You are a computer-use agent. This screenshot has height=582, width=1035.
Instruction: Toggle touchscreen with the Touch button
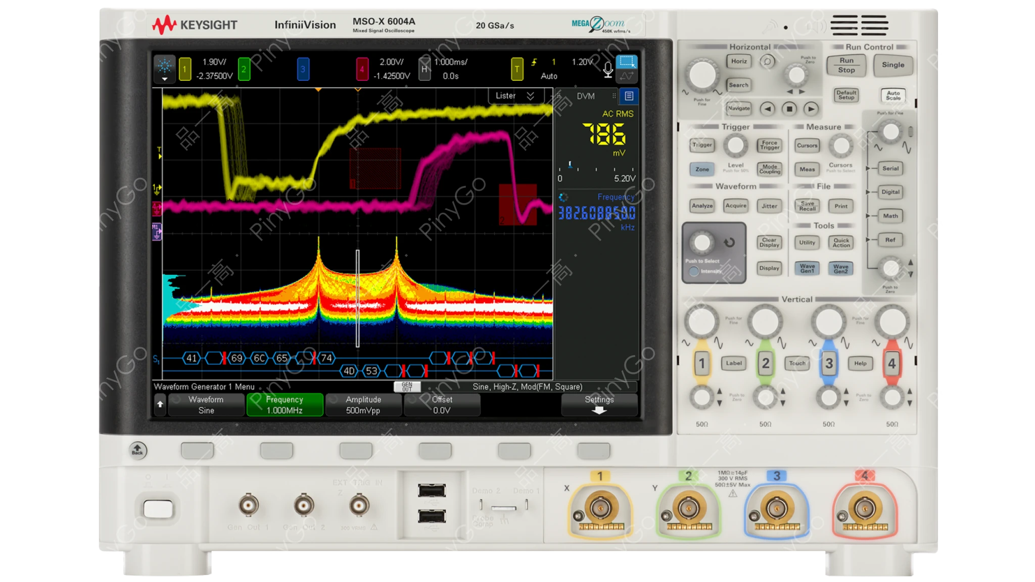[797, 363]
